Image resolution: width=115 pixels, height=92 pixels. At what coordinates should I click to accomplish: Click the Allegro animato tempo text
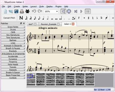48,28
